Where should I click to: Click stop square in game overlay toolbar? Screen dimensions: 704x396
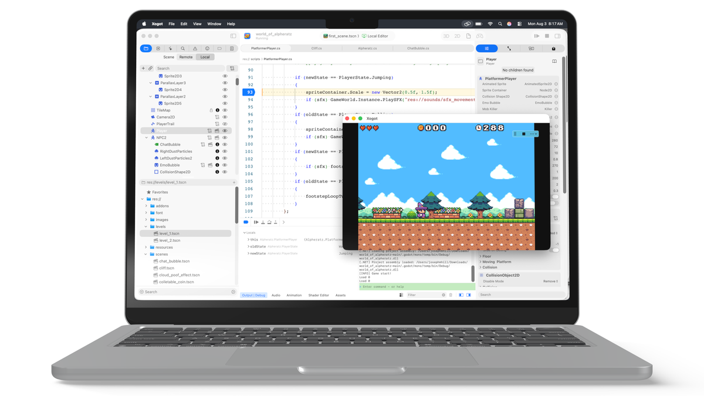[x=524, y=134]
